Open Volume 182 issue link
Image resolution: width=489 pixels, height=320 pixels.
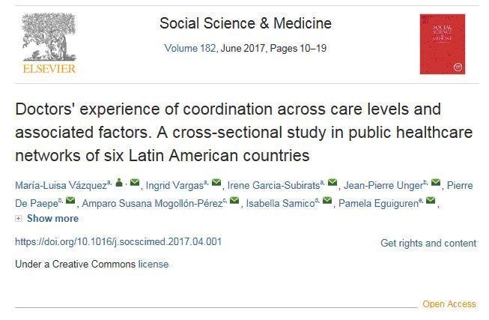click(x=190, y=49)
